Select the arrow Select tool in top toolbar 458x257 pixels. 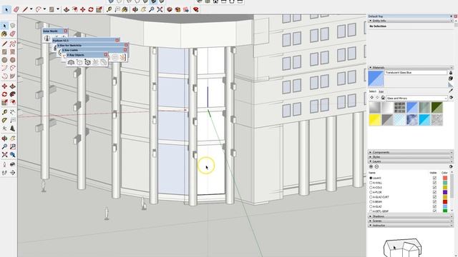(x=6, y=9)
